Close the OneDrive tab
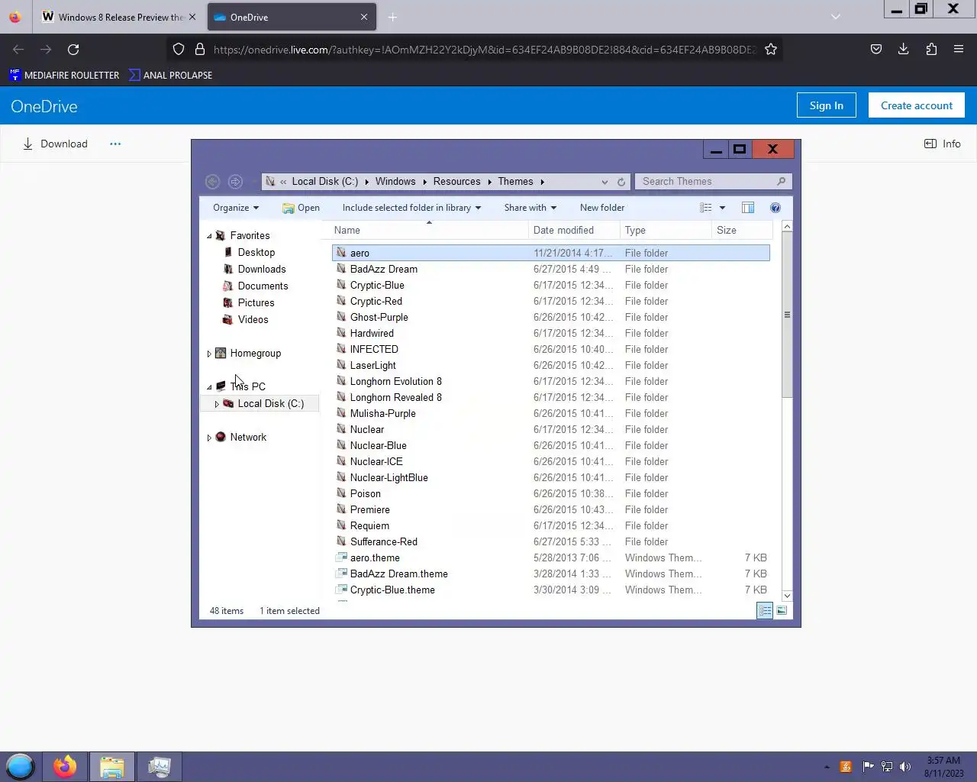 point(364,17)
